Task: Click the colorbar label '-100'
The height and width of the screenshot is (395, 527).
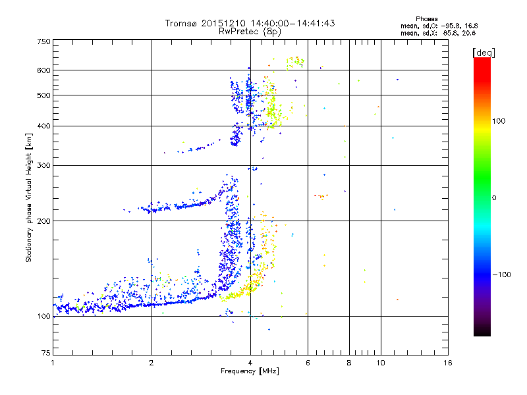Action: coord(501,275)
